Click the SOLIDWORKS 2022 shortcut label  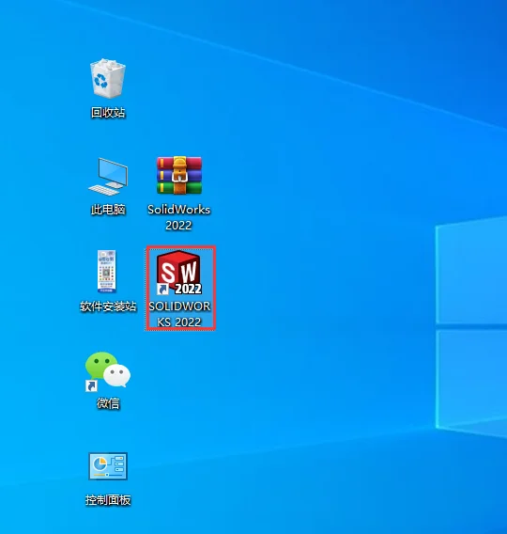point(179,314)
